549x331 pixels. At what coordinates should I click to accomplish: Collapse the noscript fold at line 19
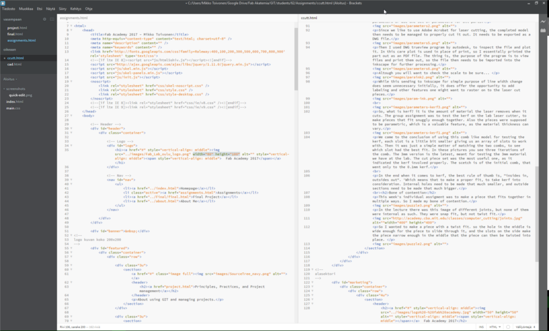pos(71,81)
